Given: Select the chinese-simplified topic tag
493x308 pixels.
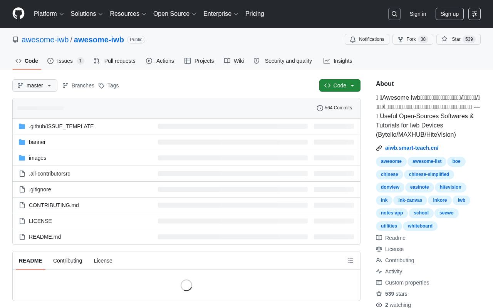Looking at the screenshot, I should click(429, 174).
